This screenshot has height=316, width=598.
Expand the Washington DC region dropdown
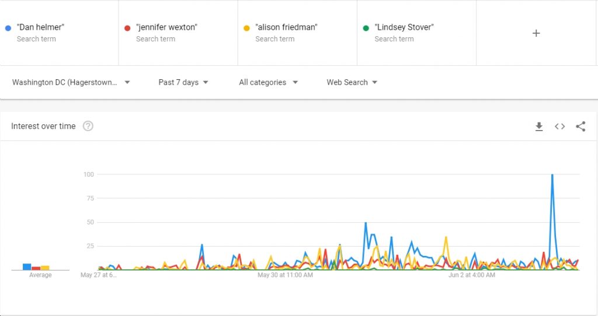[x=71, y=82]
